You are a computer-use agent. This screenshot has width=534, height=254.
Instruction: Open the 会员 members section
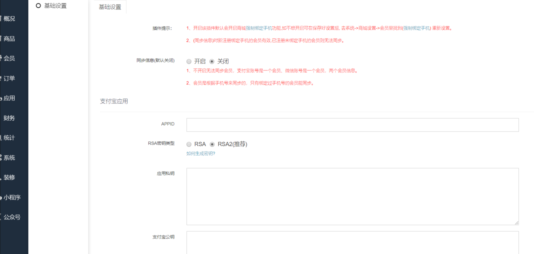click(9, 58)
